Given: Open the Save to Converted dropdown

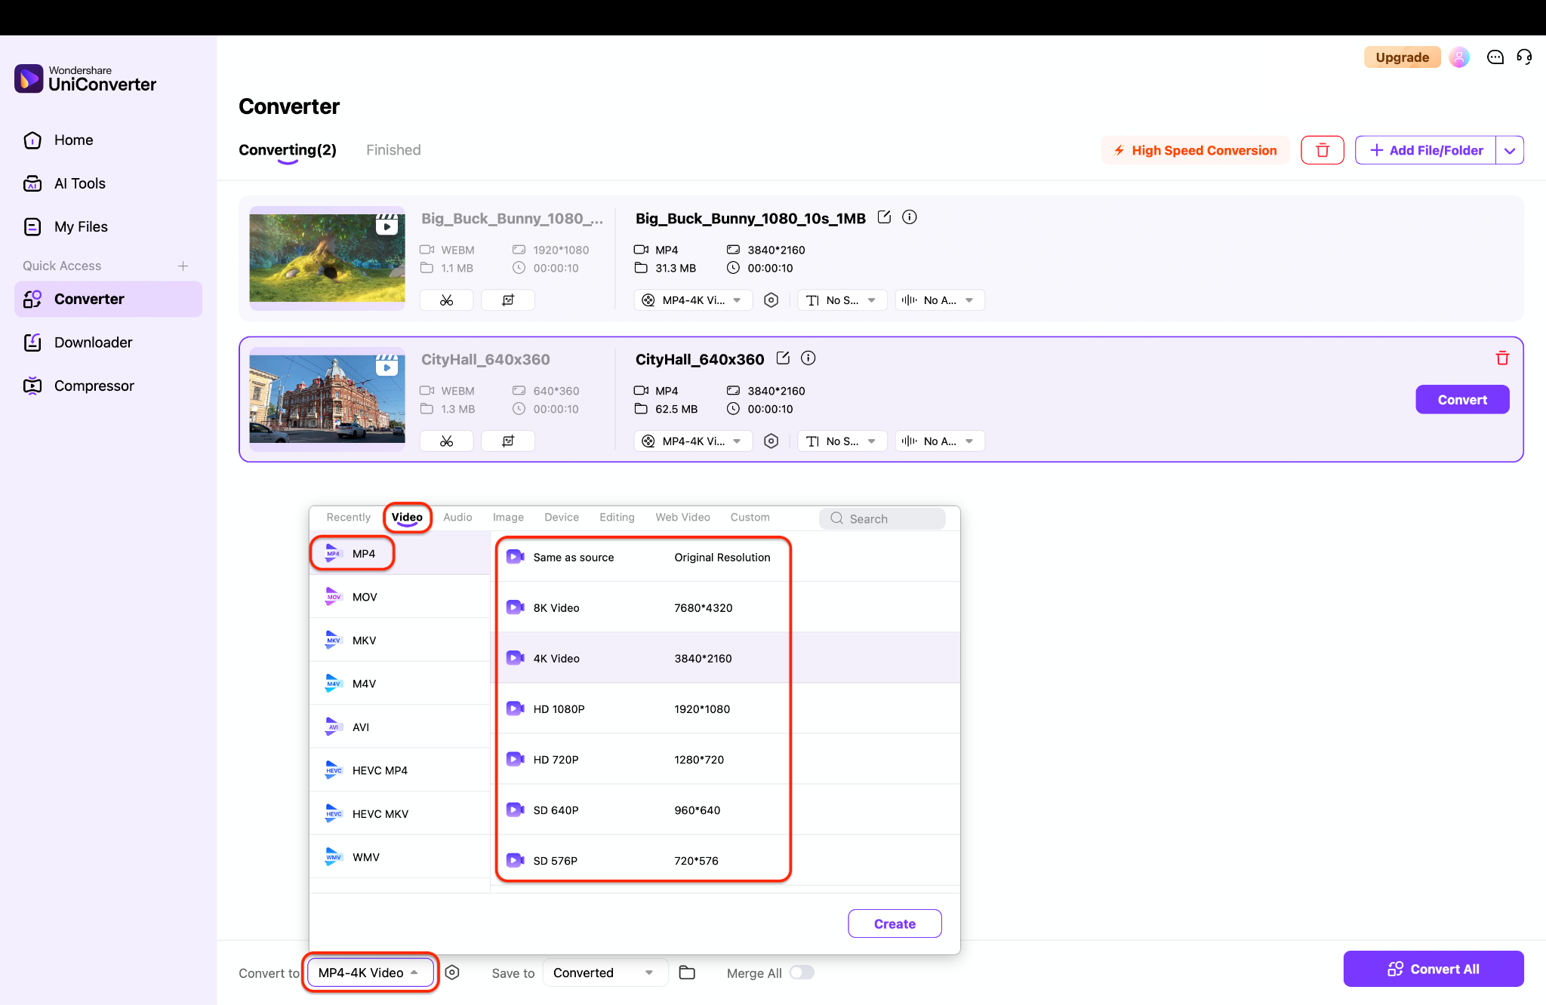Looking at the screenshot, I should pos(605,973).
